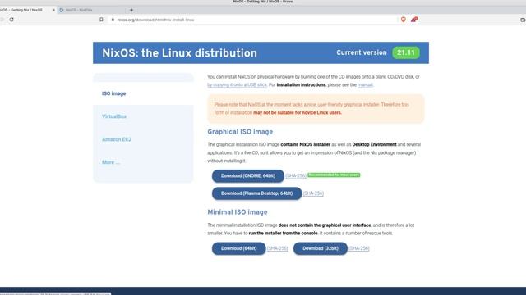Image resolution: width=526 pixels, height=295 pixels.
Task: Open Brave Rewards triangle icon
Action: click(x=414, y=20)
